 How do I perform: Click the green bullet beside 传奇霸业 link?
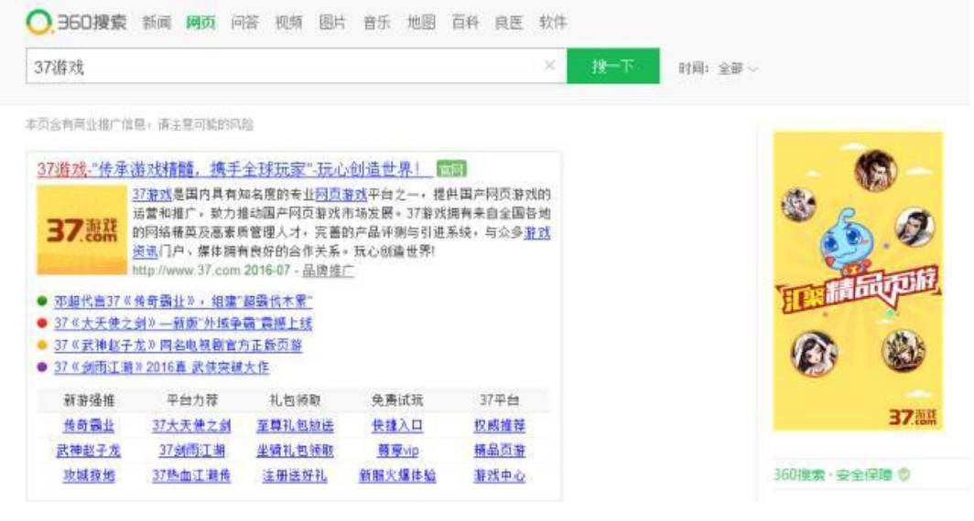point(42,302)
